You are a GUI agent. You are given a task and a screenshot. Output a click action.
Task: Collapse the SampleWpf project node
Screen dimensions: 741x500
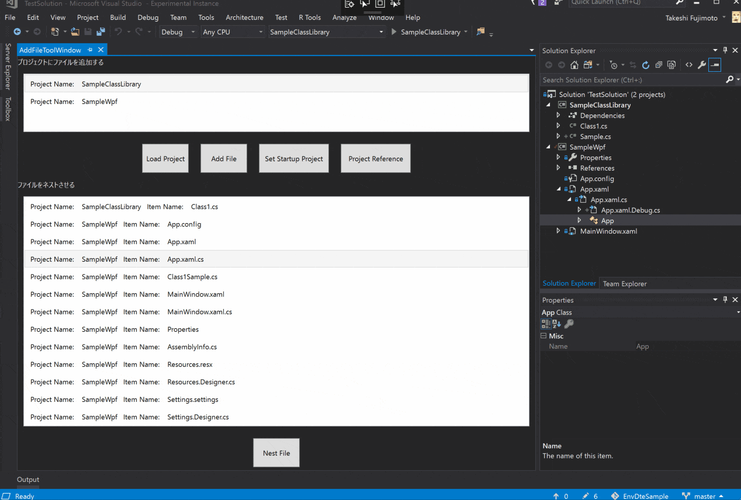[548, 147]
